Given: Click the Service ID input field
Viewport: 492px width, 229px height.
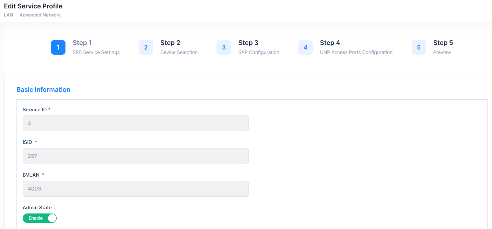Looking at the screenshot, I should pyautogui.click(x=135, y=123).
